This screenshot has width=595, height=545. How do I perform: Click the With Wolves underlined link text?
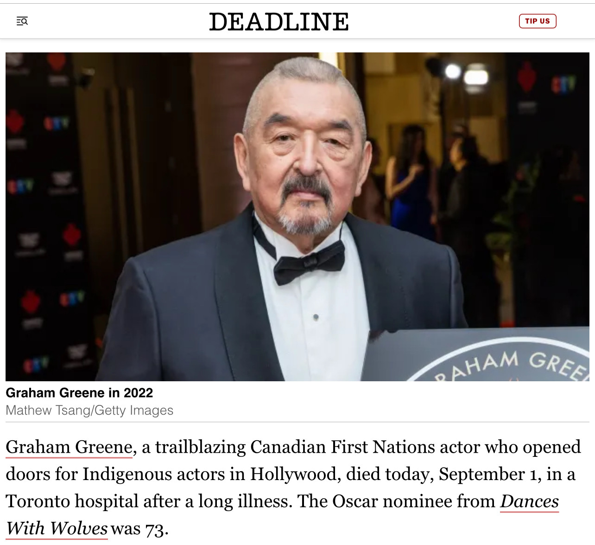pos(57,528)
